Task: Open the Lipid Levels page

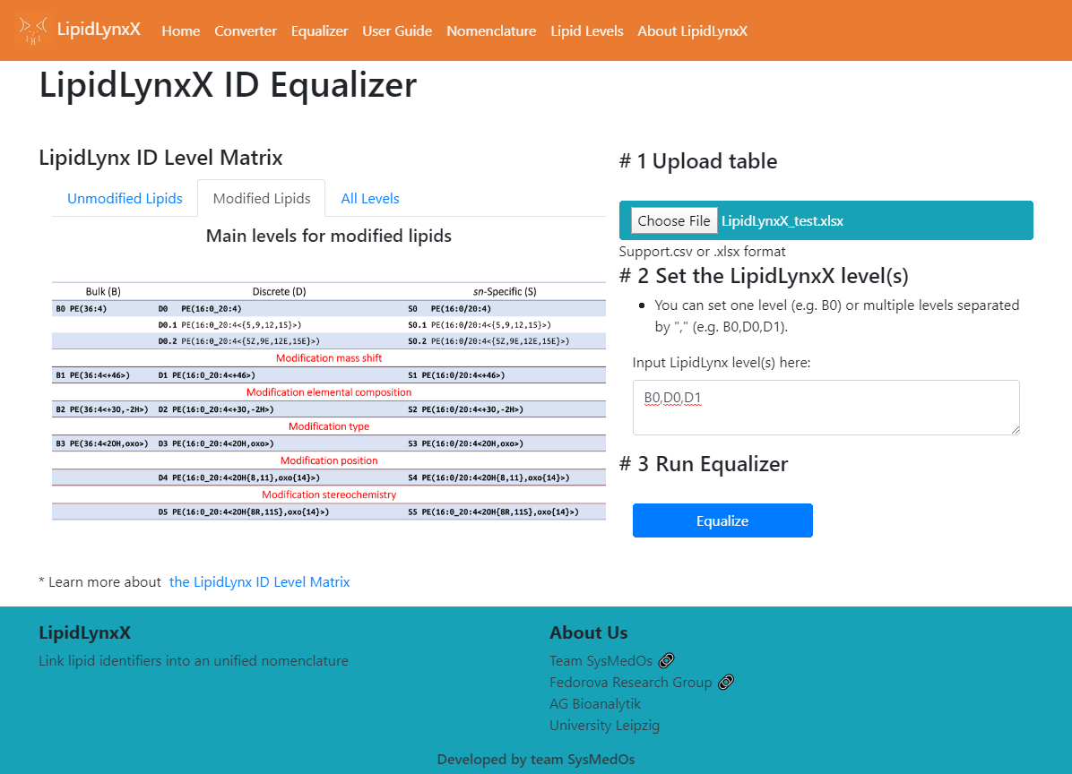Action: coord(587,30)
